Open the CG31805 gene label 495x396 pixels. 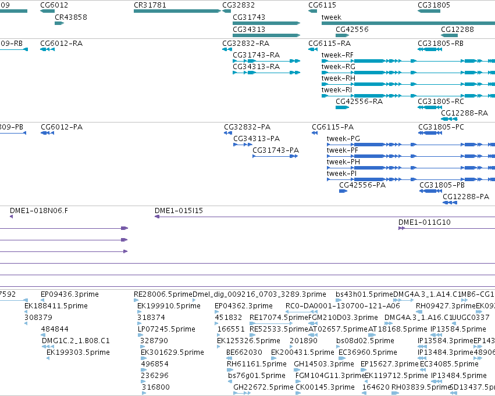[x=434, y=5]
